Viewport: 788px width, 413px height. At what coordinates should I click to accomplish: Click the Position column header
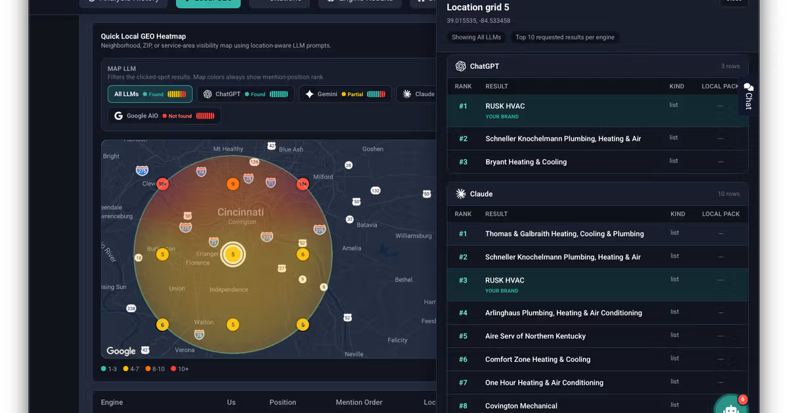[282, 403]
